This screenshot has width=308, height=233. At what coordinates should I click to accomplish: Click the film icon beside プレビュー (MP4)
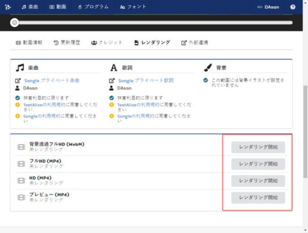(21, 197)
